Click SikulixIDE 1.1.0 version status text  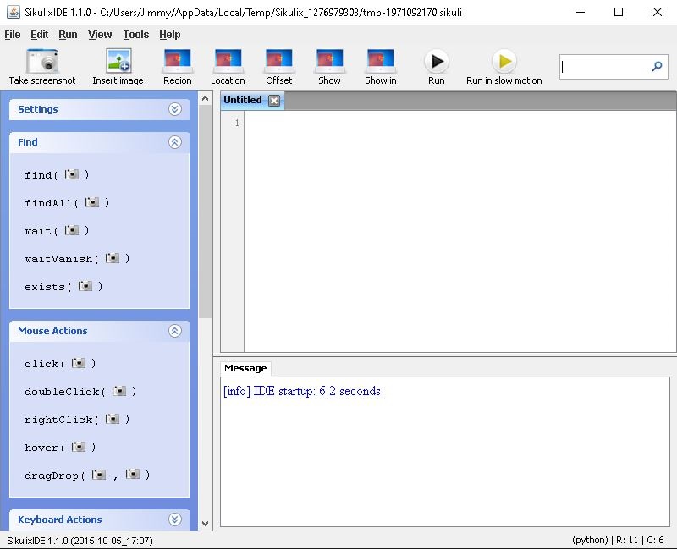point(80,541)
